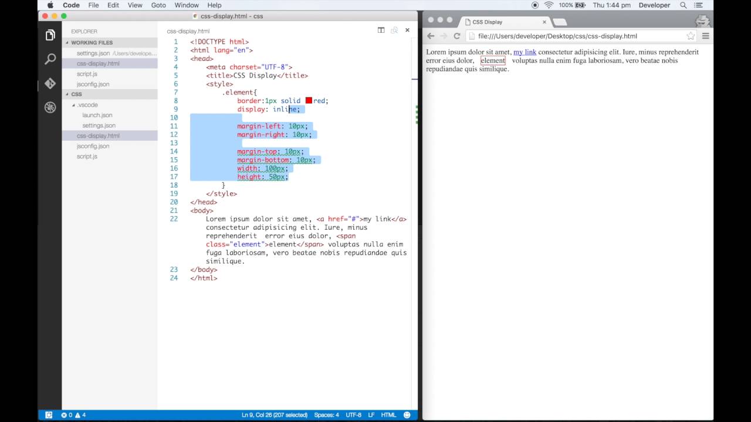The image size is (751, 422).
Task: Open the Search view in the activity bar
Action: click(x=50, y=59)
